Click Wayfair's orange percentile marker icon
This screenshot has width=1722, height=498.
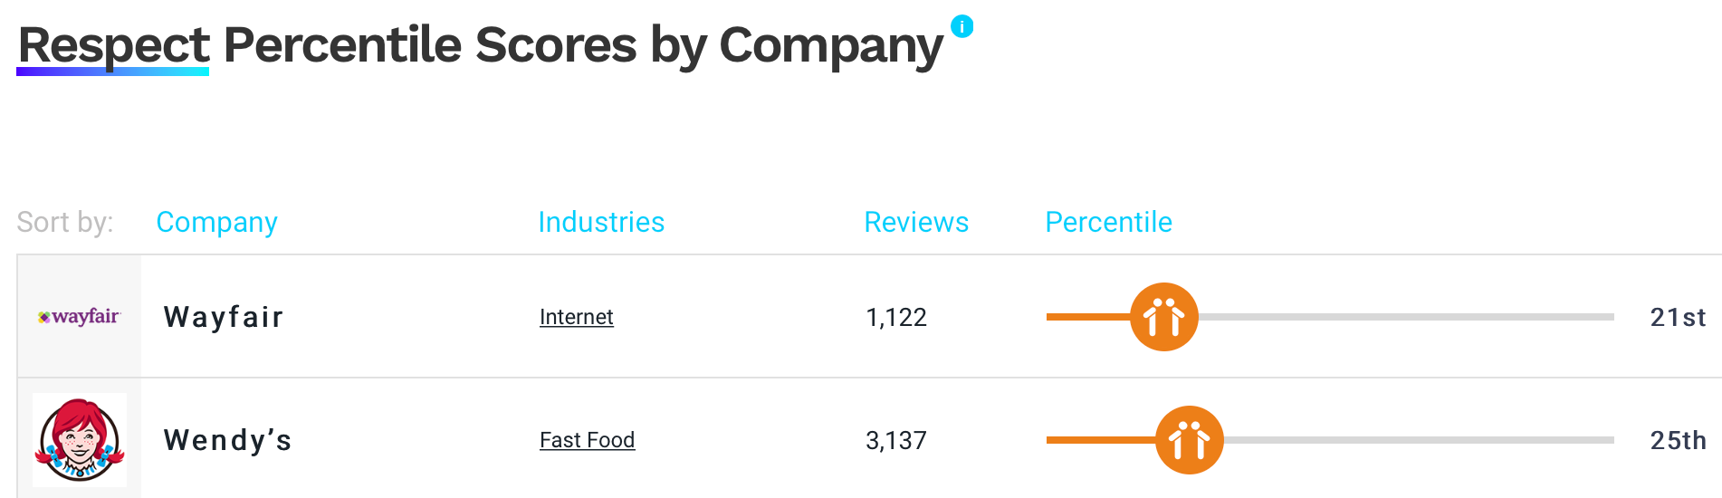[1164, 317]
